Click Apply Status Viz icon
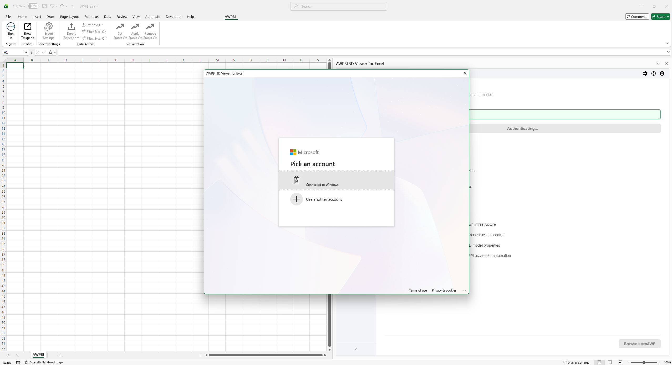This screenshot has width=672, height=365. coord(135,27)
